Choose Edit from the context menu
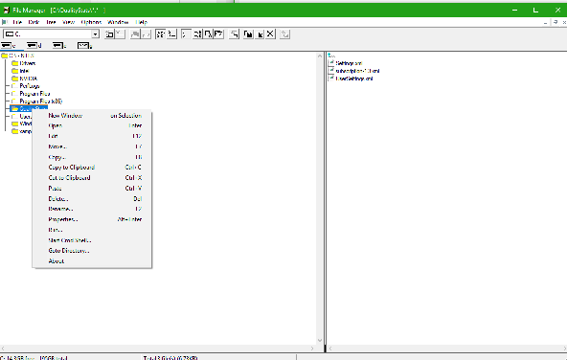 [92, 136]
